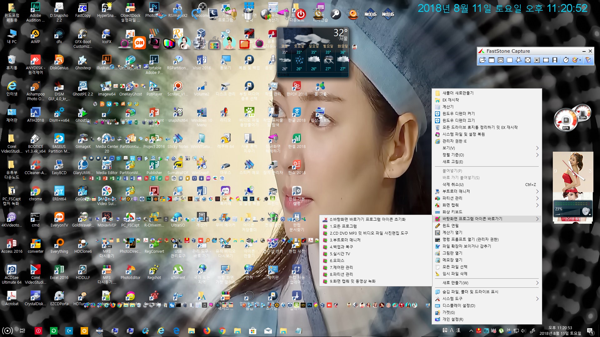Select FastStone freehand region capture tool
The image size is (600, 337).
519,60
